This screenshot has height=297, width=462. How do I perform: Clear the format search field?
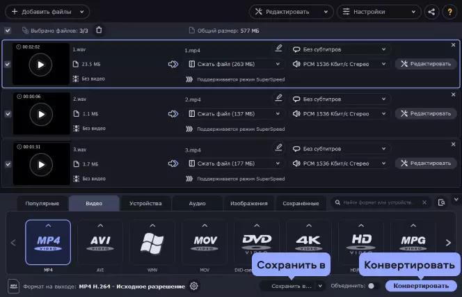click(x=424, y=202)
